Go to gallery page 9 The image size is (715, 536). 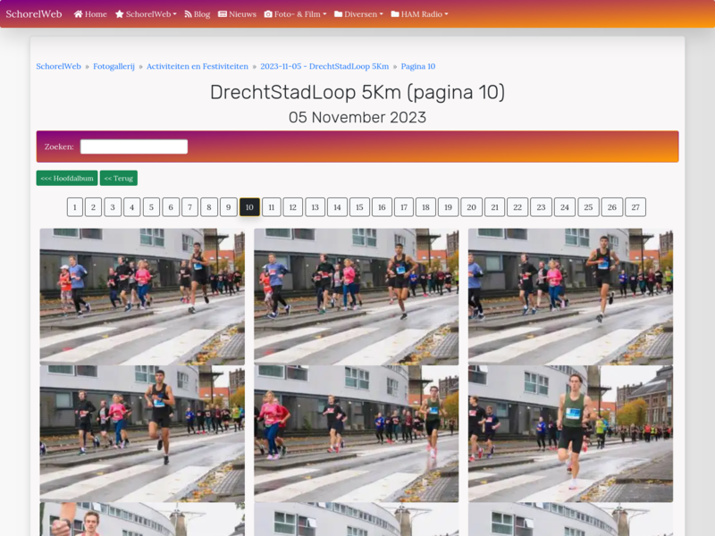click(229, 207)
